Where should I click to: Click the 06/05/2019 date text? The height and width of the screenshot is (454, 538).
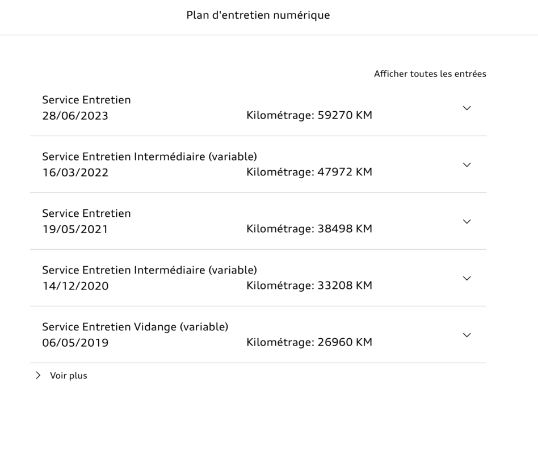point(75,343)
